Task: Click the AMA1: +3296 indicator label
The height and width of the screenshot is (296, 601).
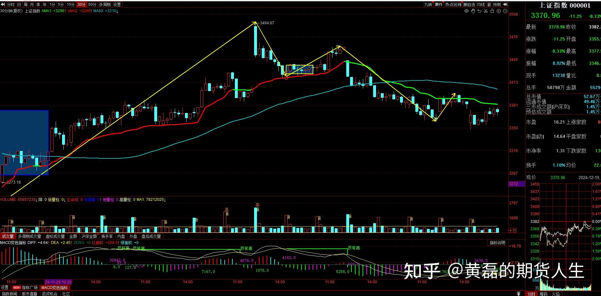Action: (54, 11)
